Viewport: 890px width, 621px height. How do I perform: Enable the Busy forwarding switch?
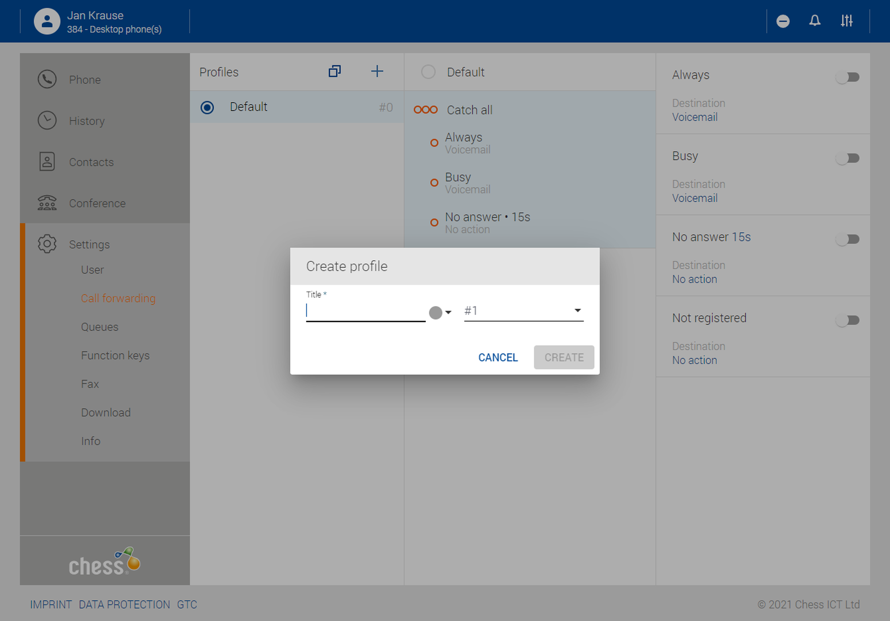[x=847, y=158]
